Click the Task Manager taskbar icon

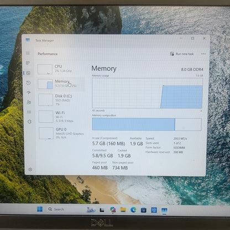point(164,210)
